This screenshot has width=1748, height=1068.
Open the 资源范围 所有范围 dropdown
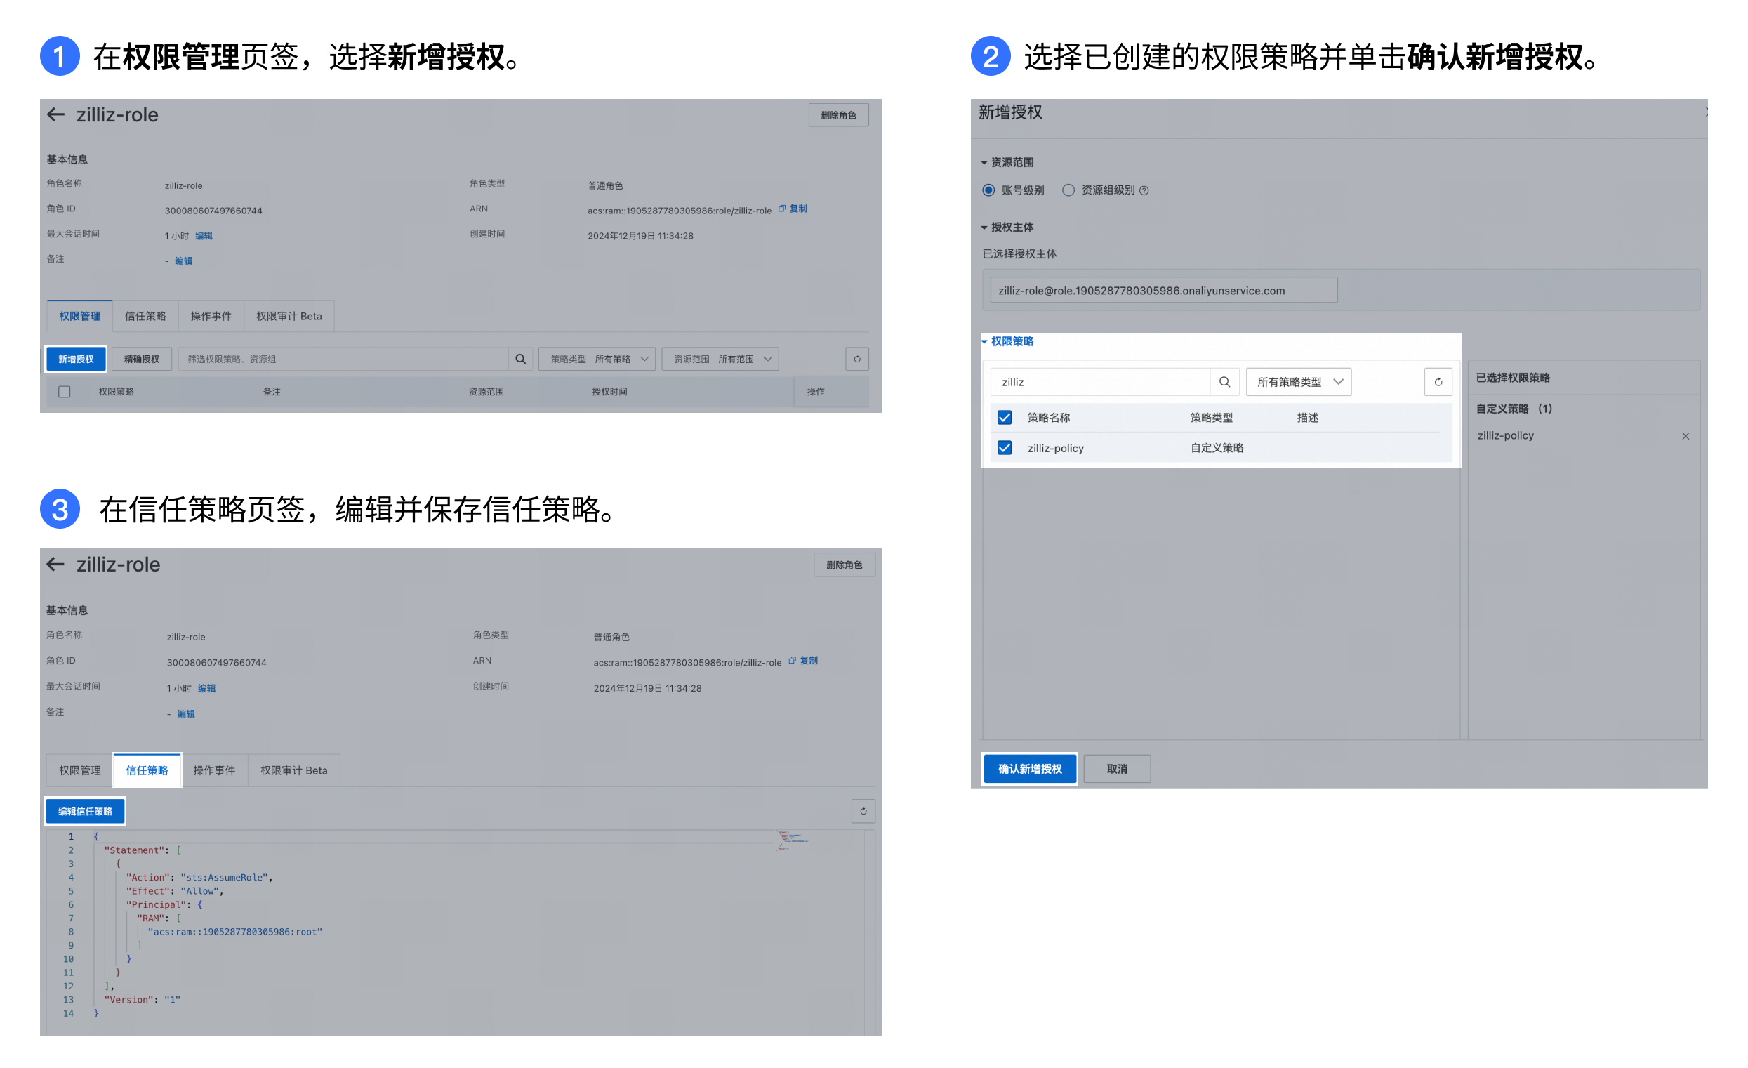(x=721, y=360)
